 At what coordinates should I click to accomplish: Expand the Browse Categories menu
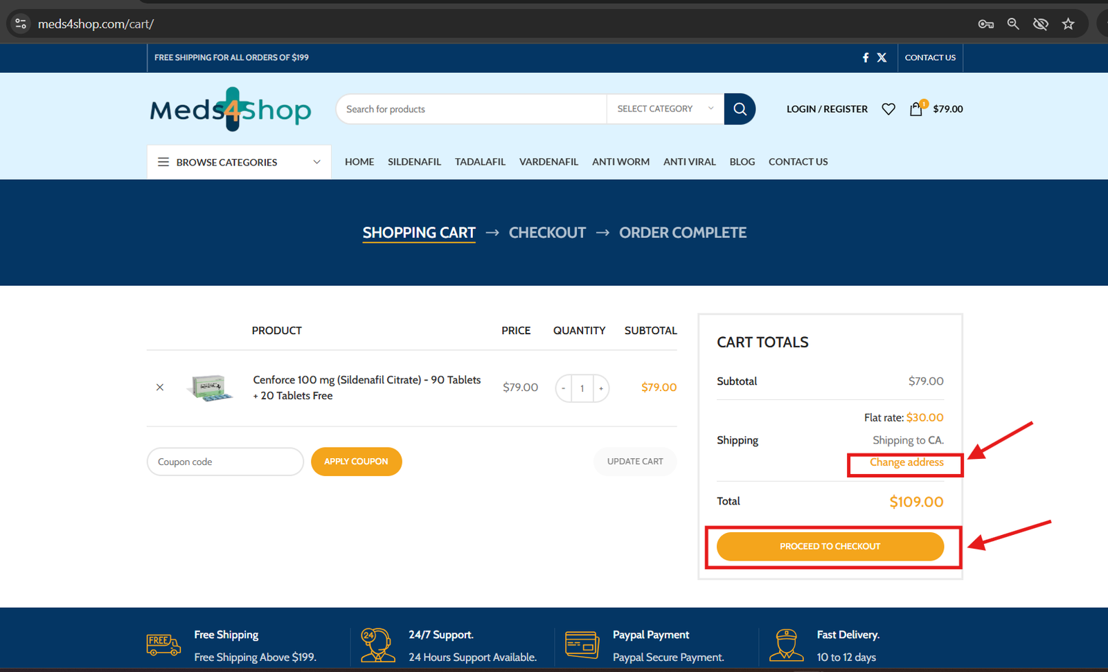tap(239, 162)
